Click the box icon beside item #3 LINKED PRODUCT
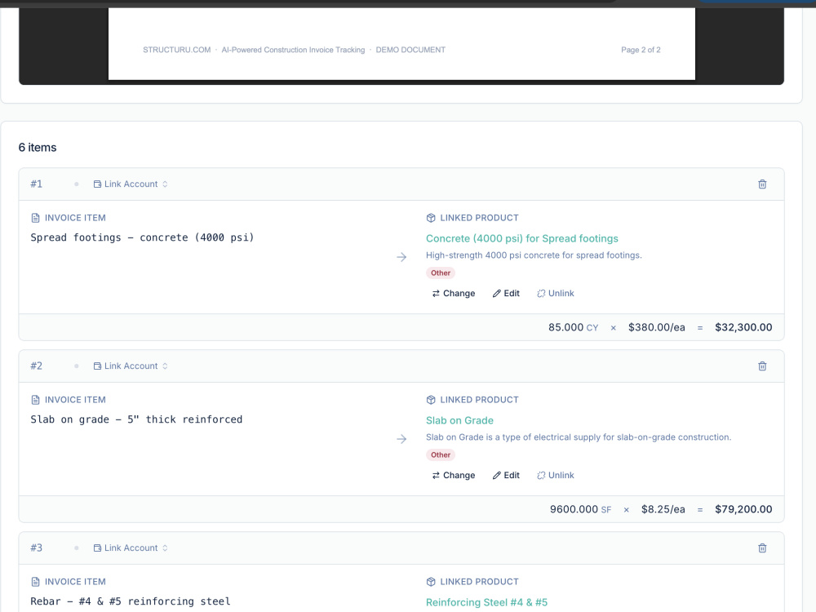816x612 pixels. (x=431, y=582)
